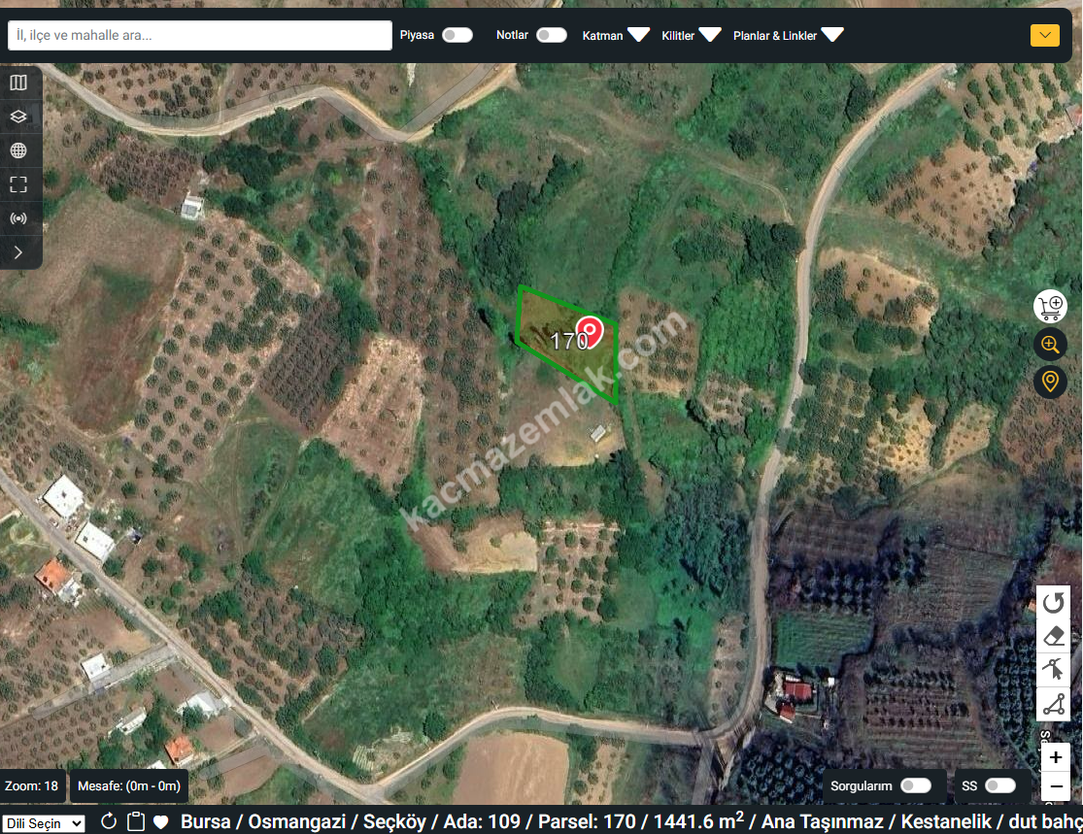The width and height of the screenshot is (1083, 834).
Task: Click the yellow collapse button at top right
Action: pos(1044,36)
